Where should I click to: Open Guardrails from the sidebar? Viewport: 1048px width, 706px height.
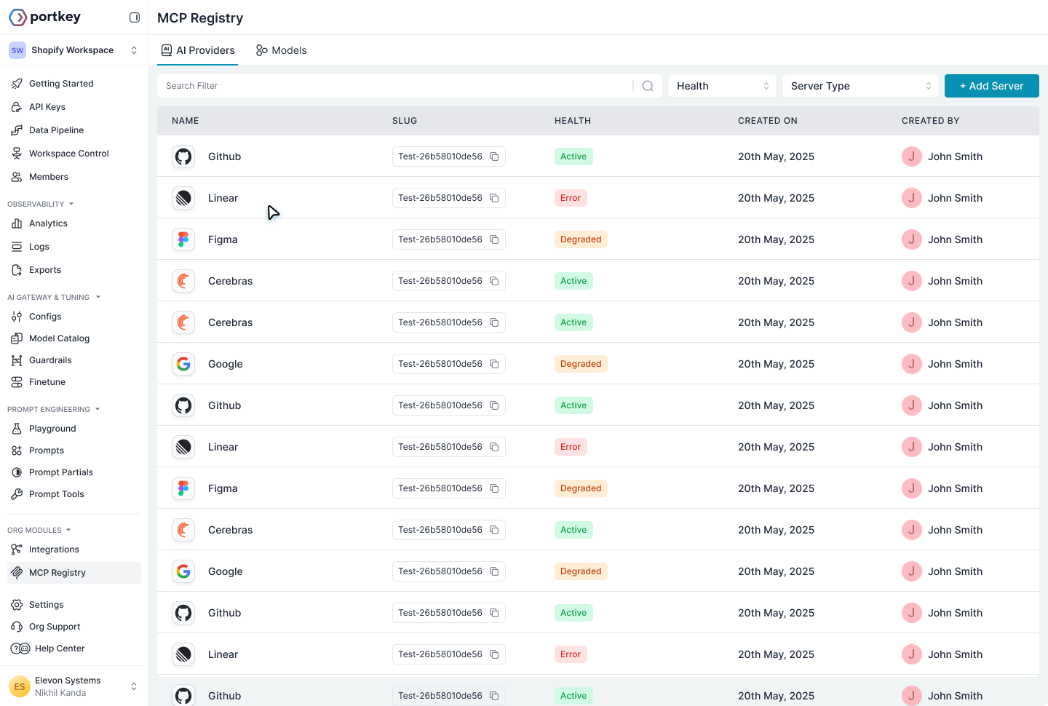coord(50,360)
